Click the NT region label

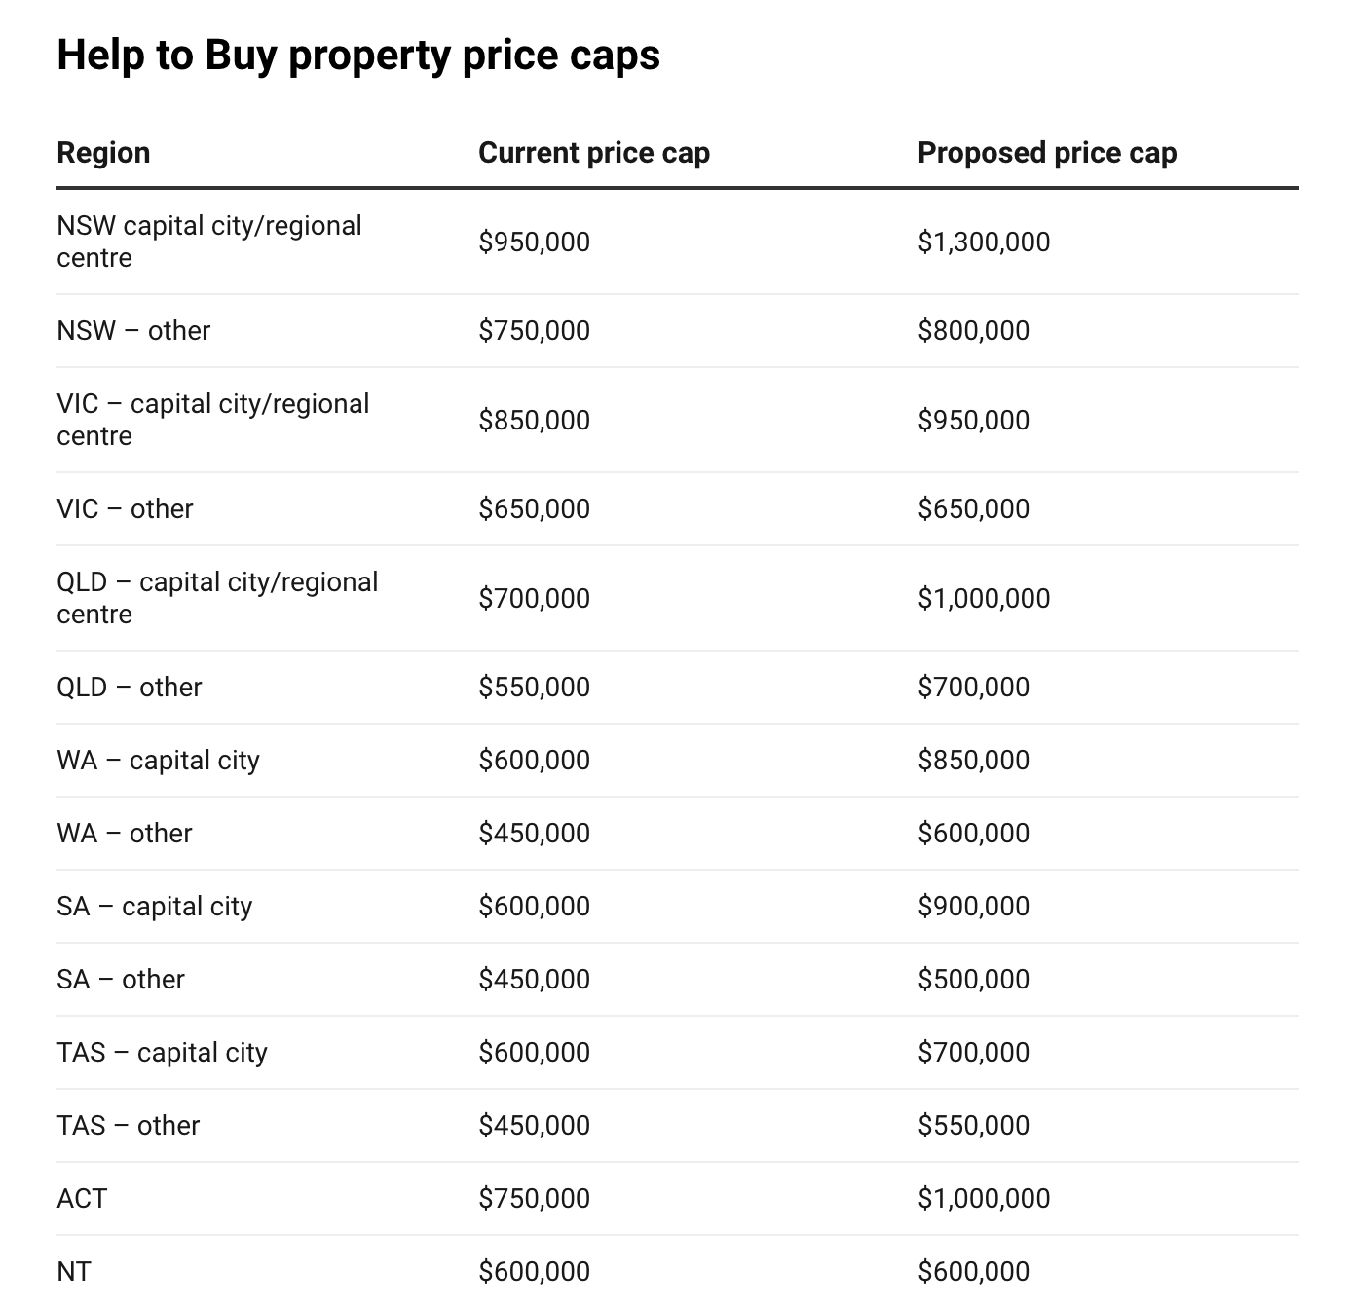(74, 1272)
